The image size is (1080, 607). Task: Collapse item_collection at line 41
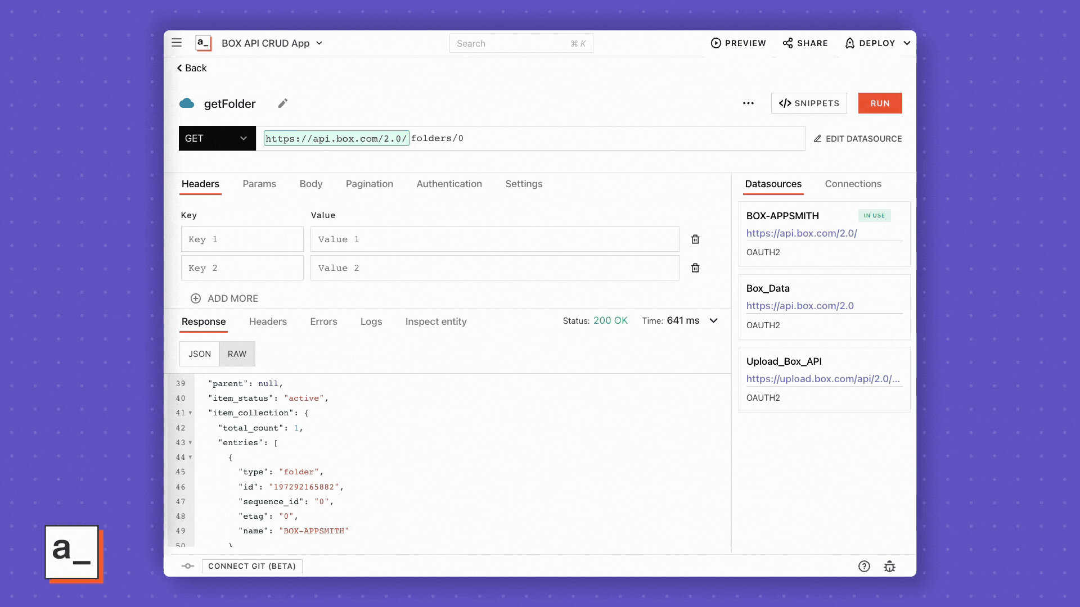tap(190, 413)
